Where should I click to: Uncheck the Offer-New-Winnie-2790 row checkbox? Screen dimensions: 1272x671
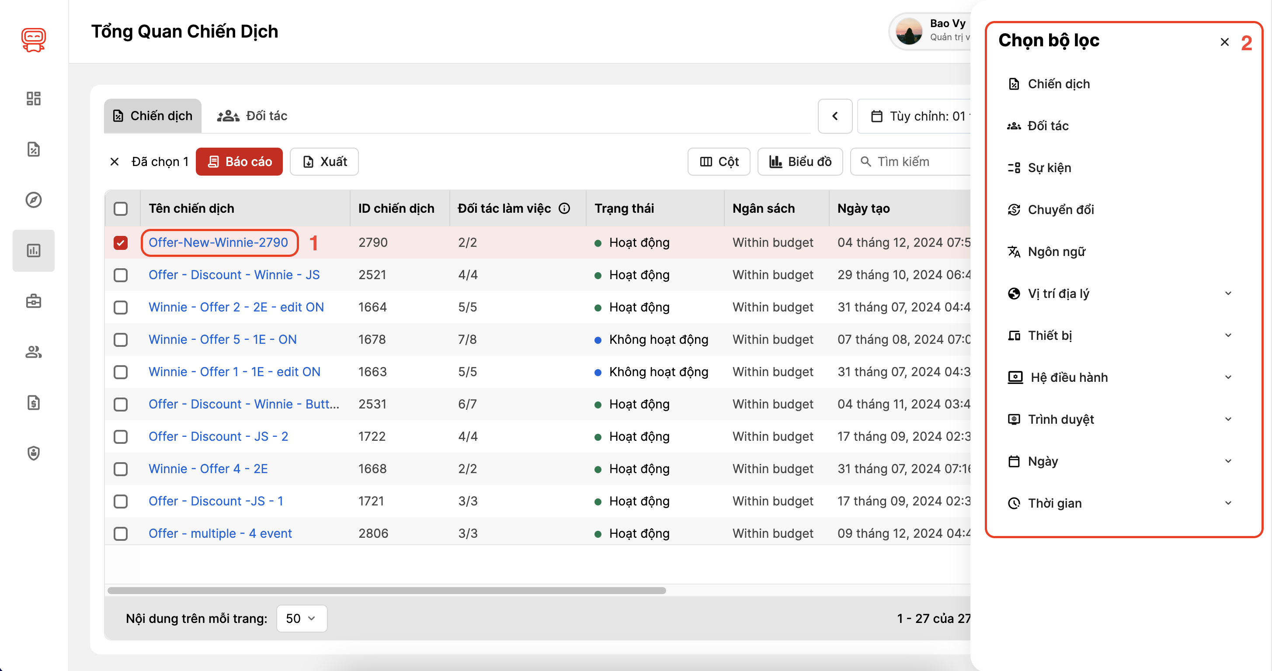tap(121, 243)
